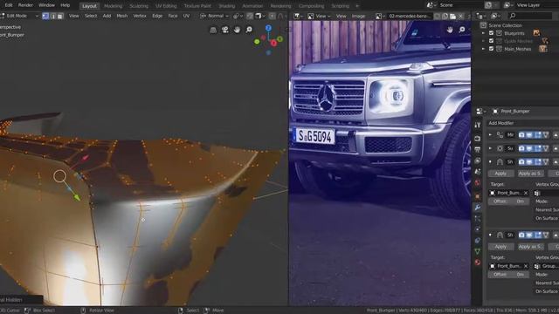Toggle on-cage display on Subdivision modifier

pos(546,148)
